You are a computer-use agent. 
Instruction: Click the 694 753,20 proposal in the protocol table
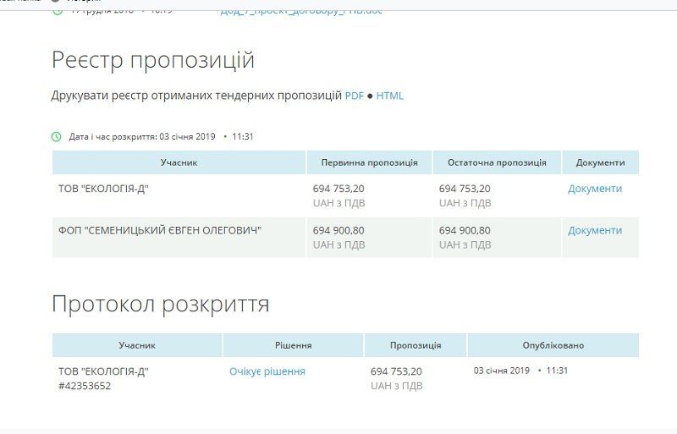click(x=396, y=371)
